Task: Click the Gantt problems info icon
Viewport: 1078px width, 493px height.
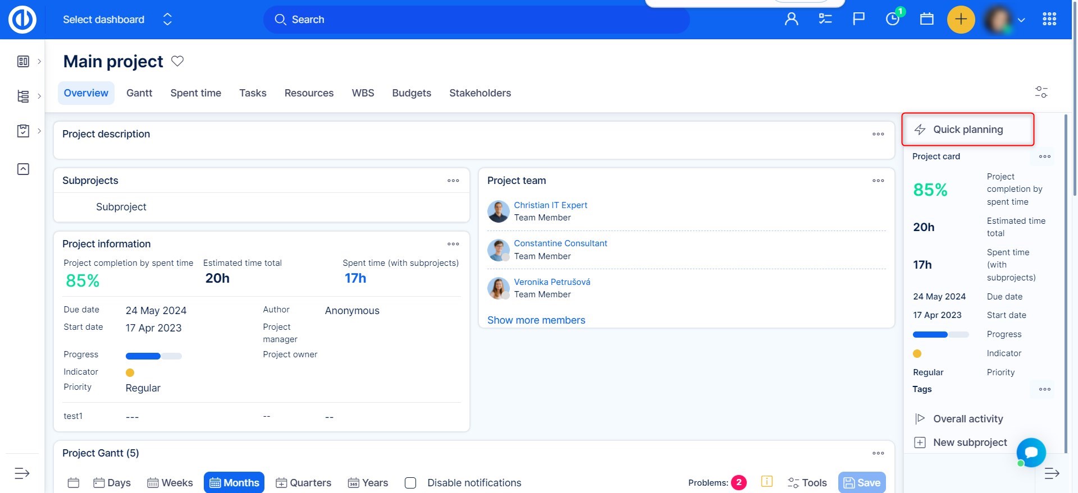Action: [766, 481]
